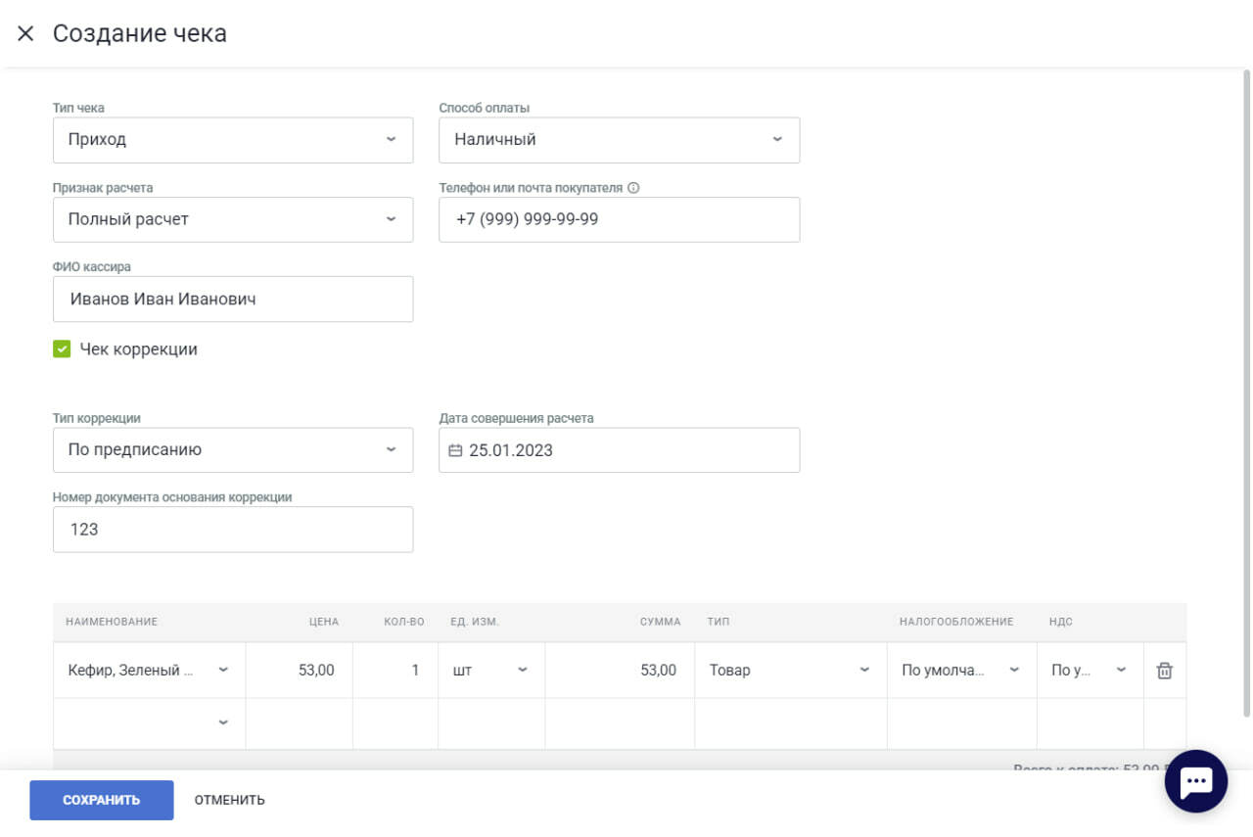Click the Наименование column header
This screenshot has height=837, width=1253.
pos(112,622)
